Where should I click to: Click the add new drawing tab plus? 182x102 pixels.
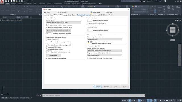[x=31, y=17]
